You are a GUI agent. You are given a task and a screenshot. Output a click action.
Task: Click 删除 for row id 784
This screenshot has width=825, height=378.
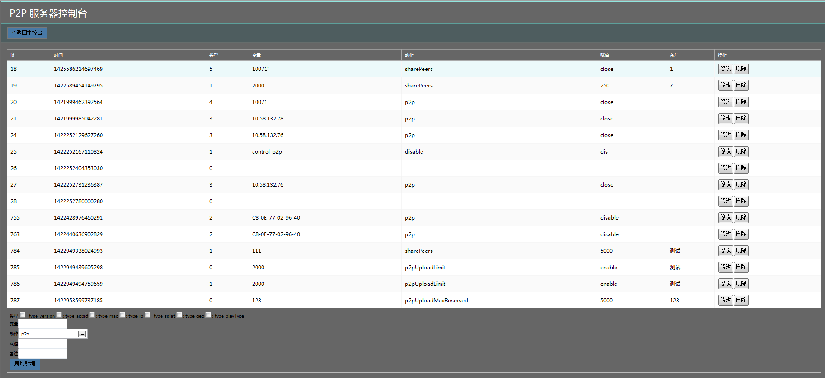tap(741, 251)
